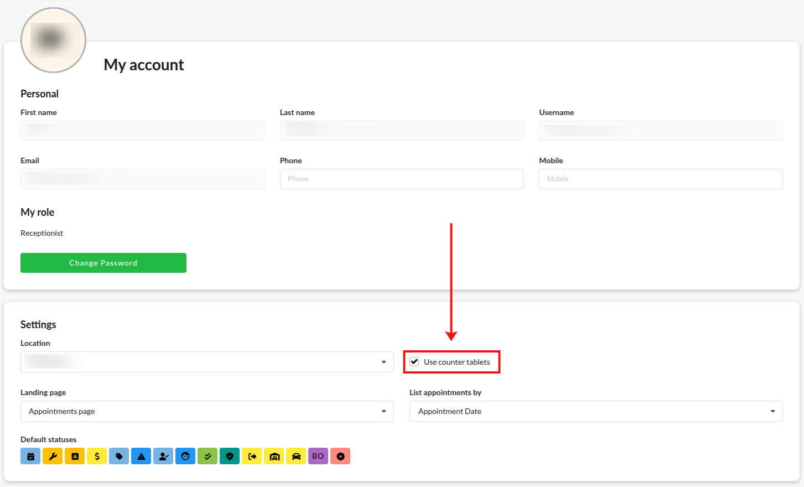The width and height of the screenshot is (804, 487).
Task: Uncheck the Use counter tablets checkbox
Action: (x=414, y=362)
